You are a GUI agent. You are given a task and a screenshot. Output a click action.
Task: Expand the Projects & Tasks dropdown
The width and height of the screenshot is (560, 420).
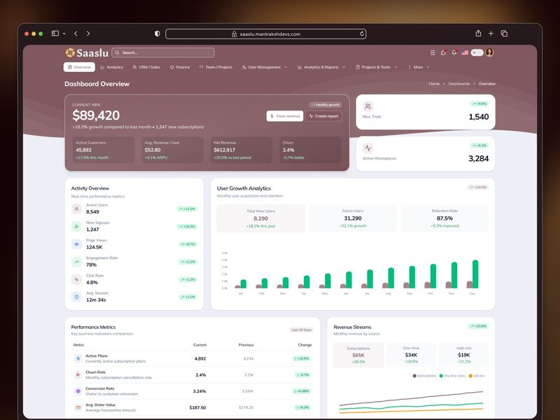point(377,67)
